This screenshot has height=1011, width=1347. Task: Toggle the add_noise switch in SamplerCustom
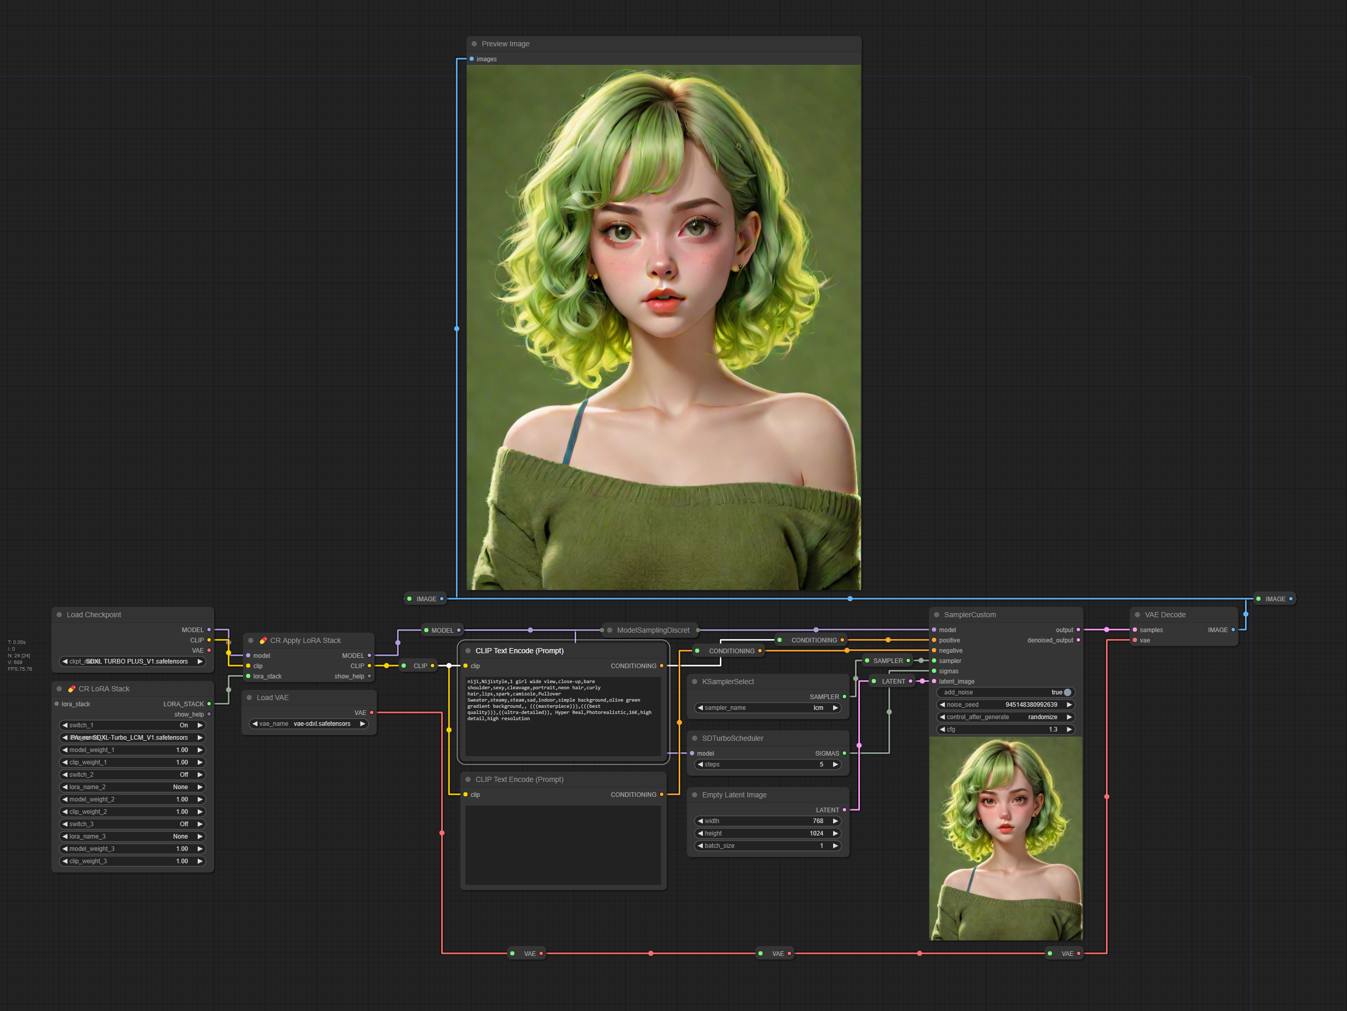point(1067,692)
